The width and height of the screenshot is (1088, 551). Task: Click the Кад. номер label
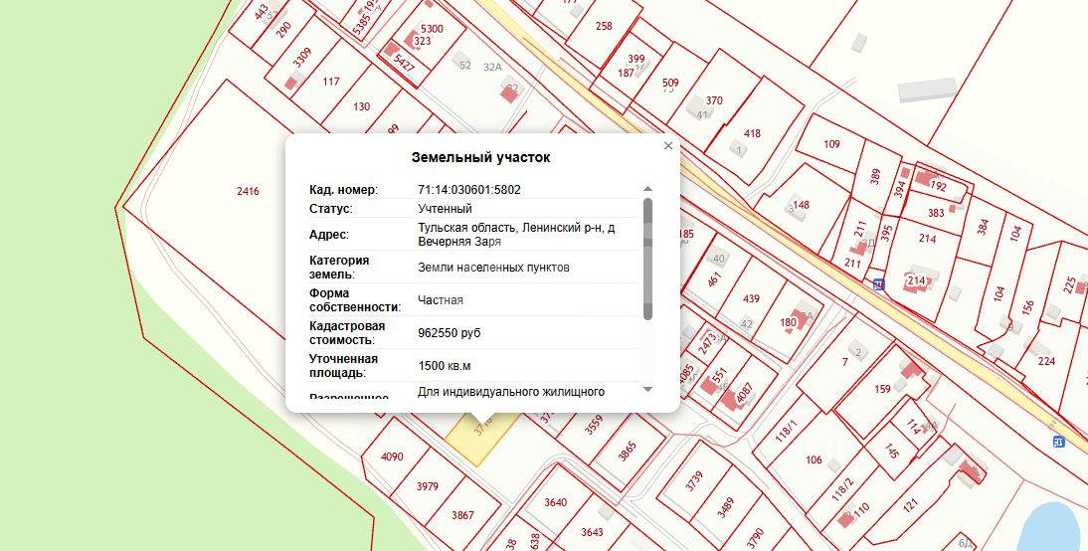343,189
